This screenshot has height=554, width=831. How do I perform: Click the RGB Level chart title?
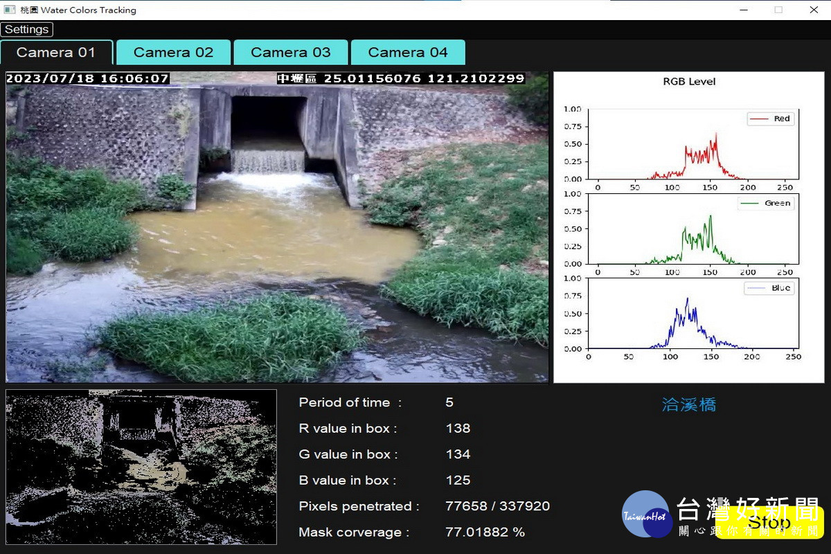point(689,82)
